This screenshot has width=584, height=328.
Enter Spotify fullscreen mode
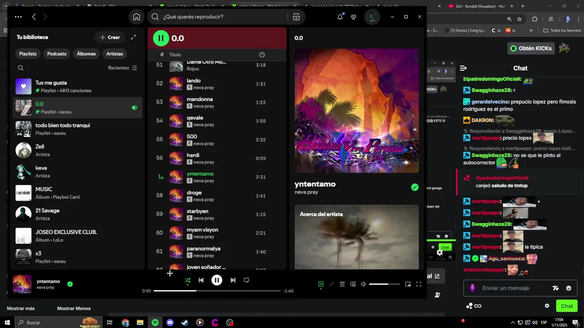click(418, 284)
